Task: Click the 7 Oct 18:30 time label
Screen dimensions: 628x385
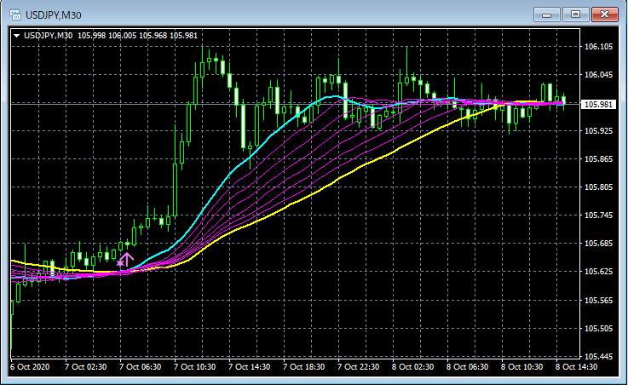Action: [x=303, y=367]
